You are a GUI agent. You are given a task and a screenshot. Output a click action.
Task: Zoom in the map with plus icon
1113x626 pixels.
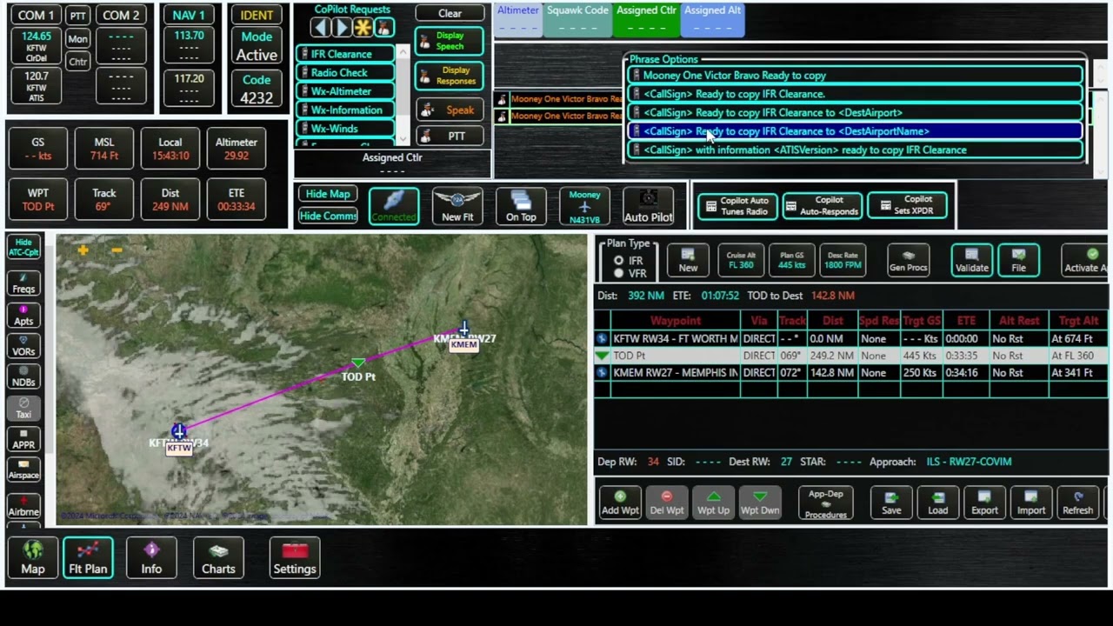[83, 250]
